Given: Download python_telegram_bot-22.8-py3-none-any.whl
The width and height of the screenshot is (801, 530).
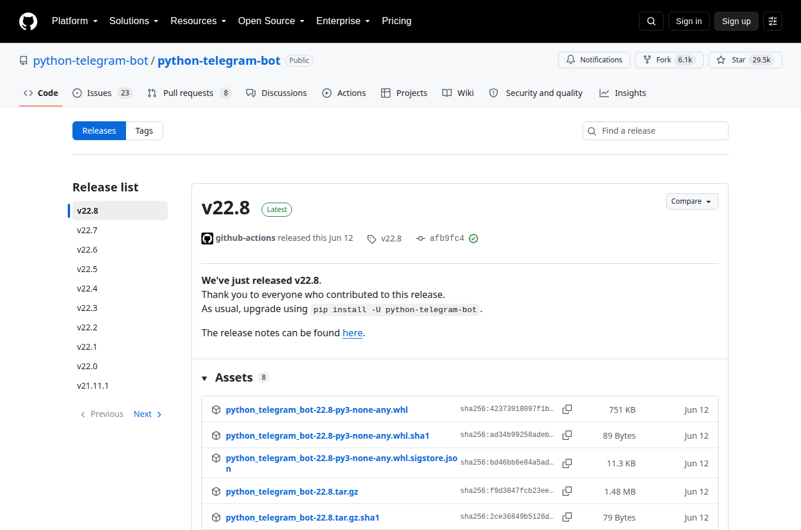Looking at the screenshot, I should point(316,410).
